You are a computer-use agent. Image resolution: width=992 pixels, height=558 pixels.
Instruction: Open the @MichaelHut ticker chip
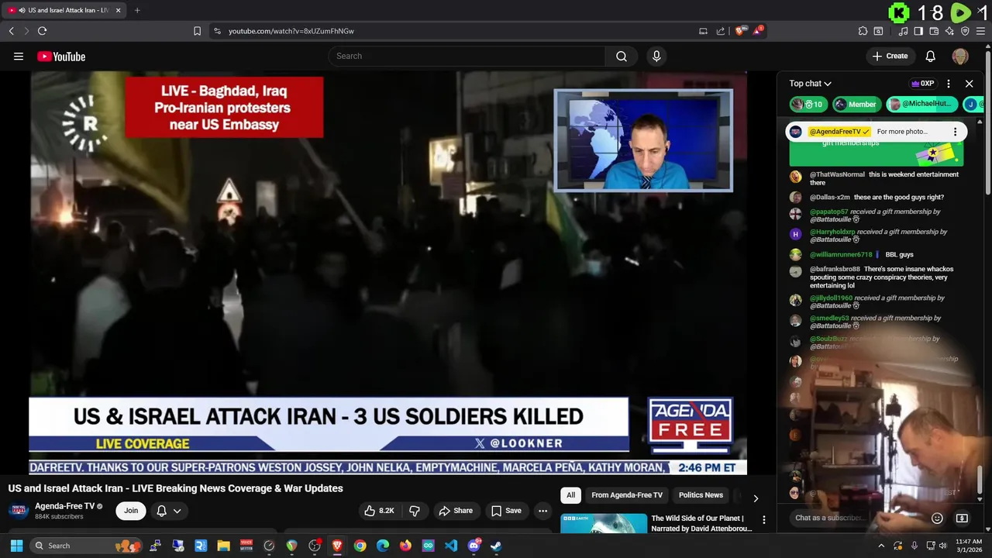(x=921, y=104)
